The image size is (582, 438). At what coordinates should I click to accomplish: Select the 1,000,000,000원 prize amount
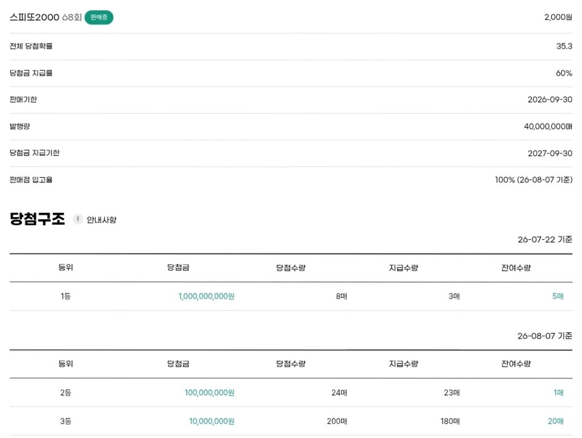(x=206, y=297)
